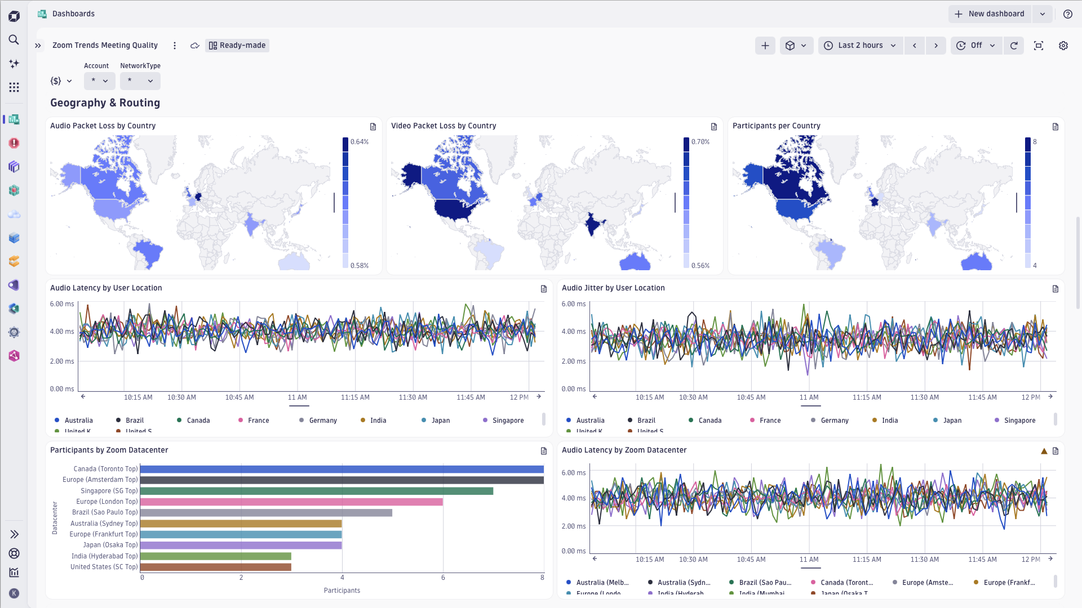
Task: Expand the dashboard list panel chevrons
Action: tap(38, 46)
